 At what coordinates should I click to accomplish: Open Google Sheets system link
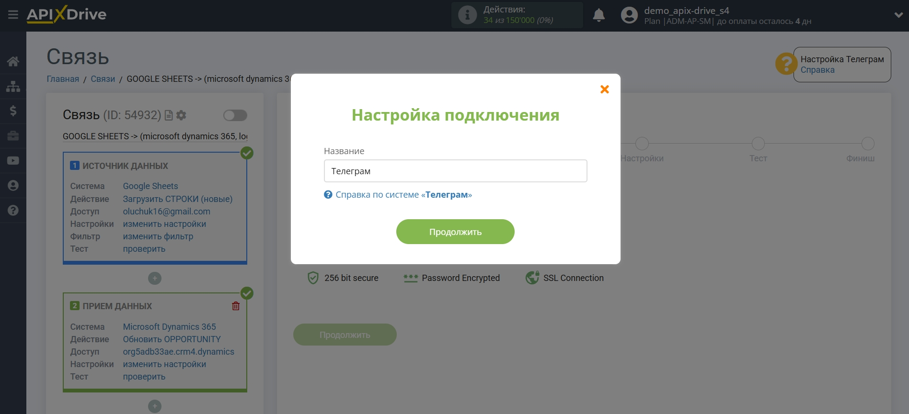(150, 186)
